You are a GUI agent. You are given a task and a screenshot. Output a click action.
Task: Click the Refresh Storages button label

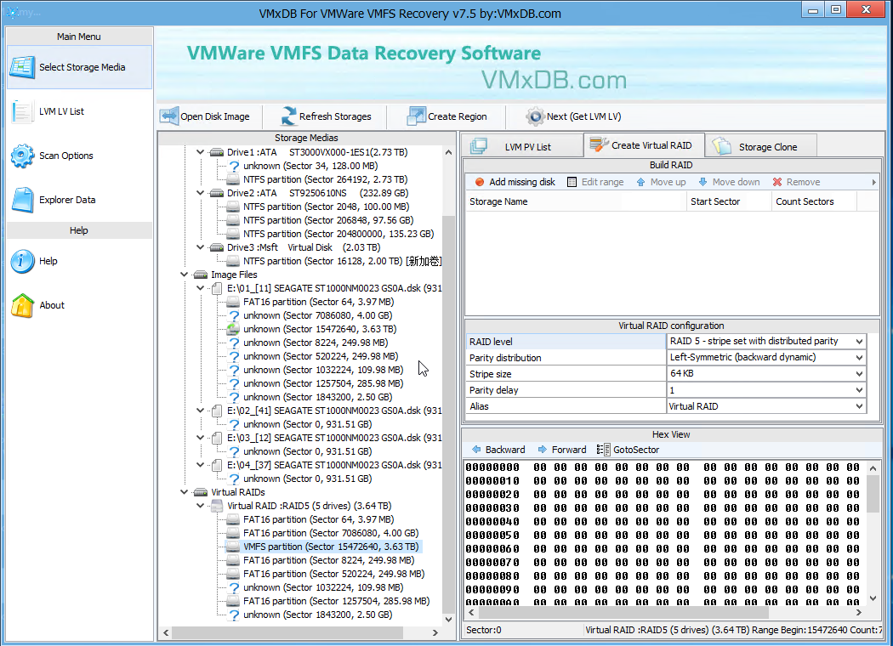coord(335,116)
